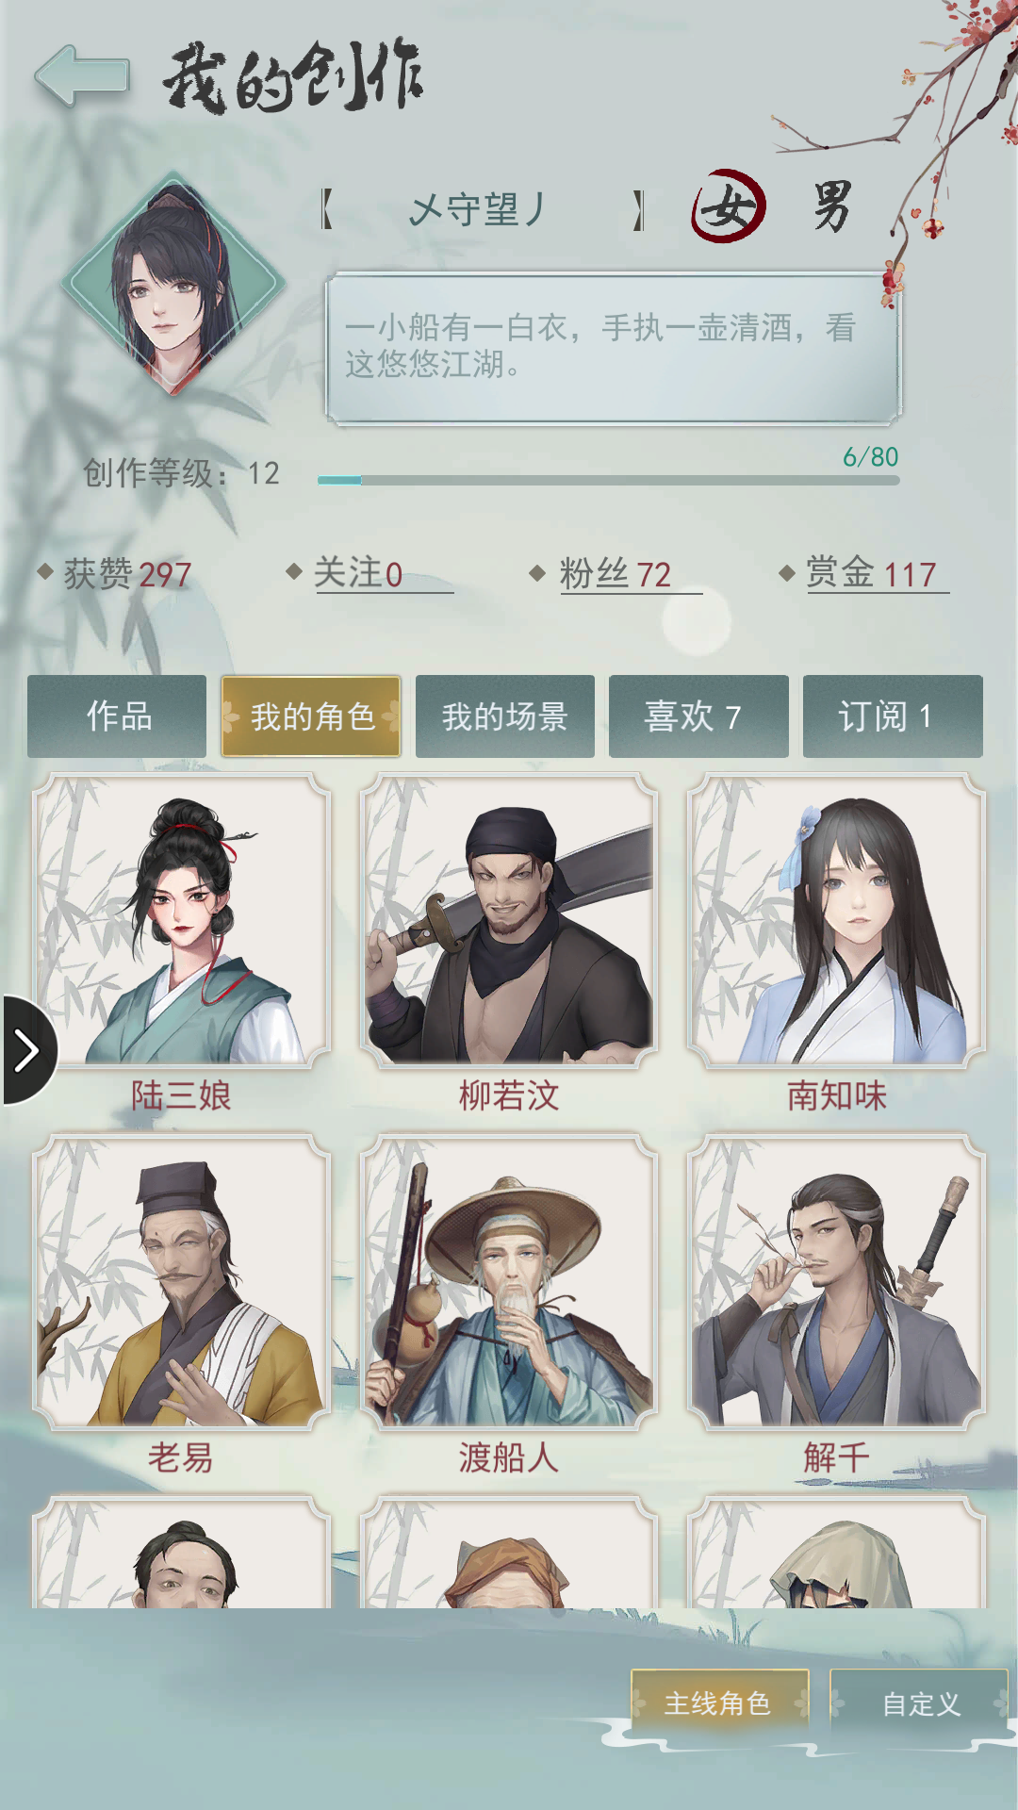View the 赏金 117 details
Viewport: 1018px width, 1810px height.
(x=865, y=573)
